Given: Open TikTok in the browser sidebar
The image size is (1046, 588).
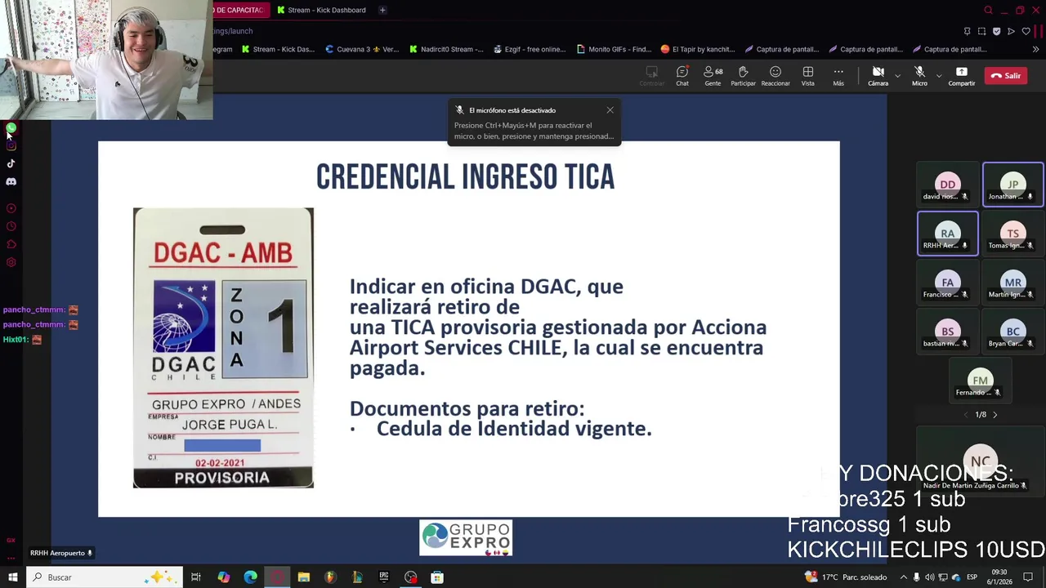Looking at the screenshot, I should pyautogui.click(x=11, y=163).
